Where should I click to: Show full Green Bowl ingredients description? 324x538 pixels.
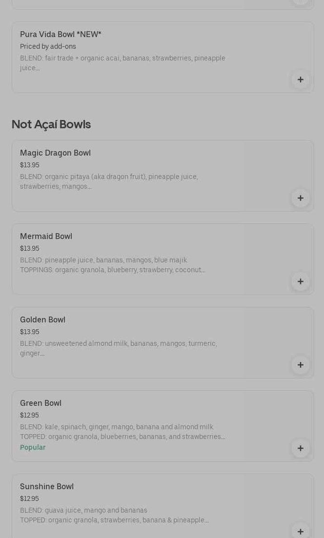[122, 432]
